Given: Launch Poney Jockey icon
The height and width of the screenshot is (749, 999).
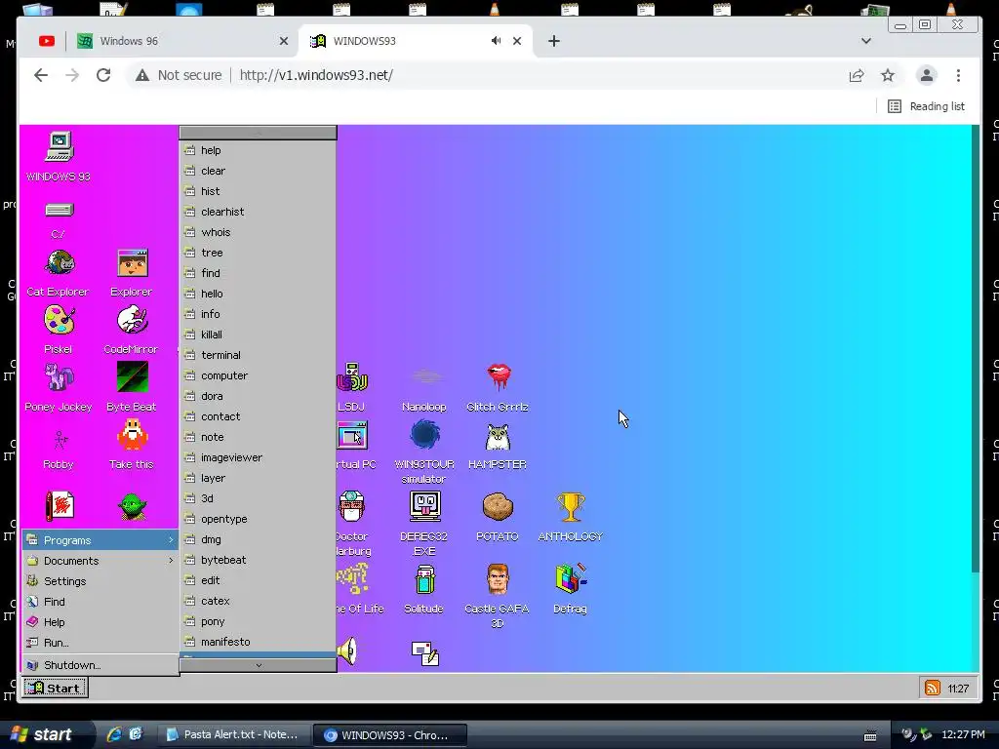Looking at the screenshot, I should (x=59, y=377).
